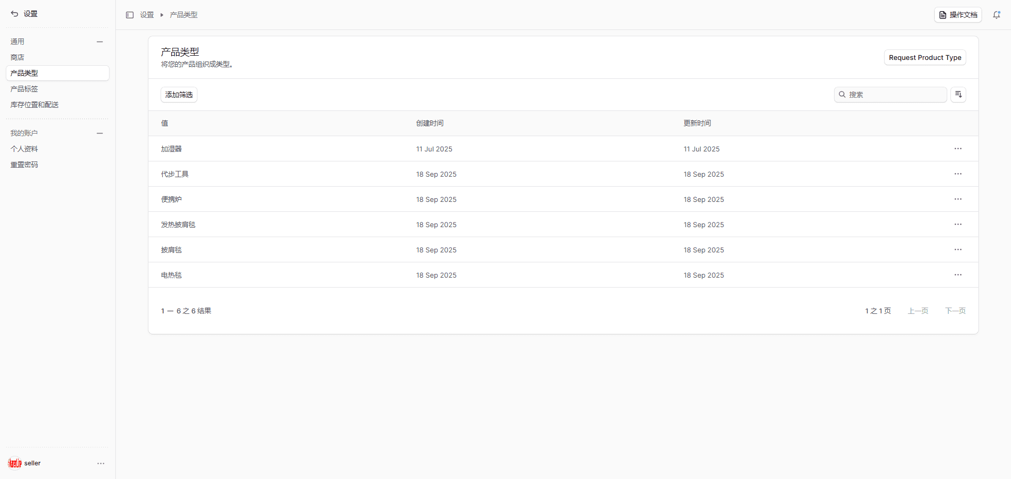Open the actions menu for 发热披肩毯 row
The image size is (1011, 479).
coord(958,225)
